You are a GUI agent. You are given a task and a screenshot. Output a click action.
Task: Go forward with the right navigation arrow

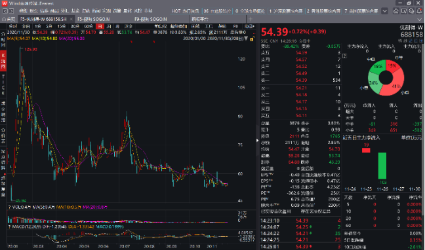11,11
